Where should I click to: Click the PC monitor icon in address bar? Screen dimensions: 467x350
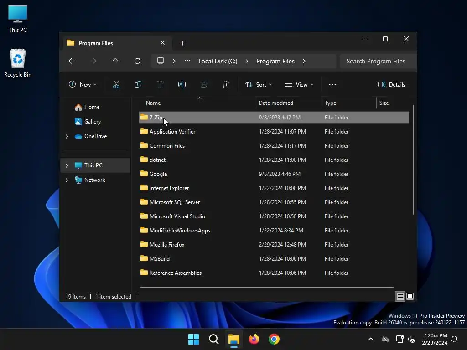tap(161, 61)
